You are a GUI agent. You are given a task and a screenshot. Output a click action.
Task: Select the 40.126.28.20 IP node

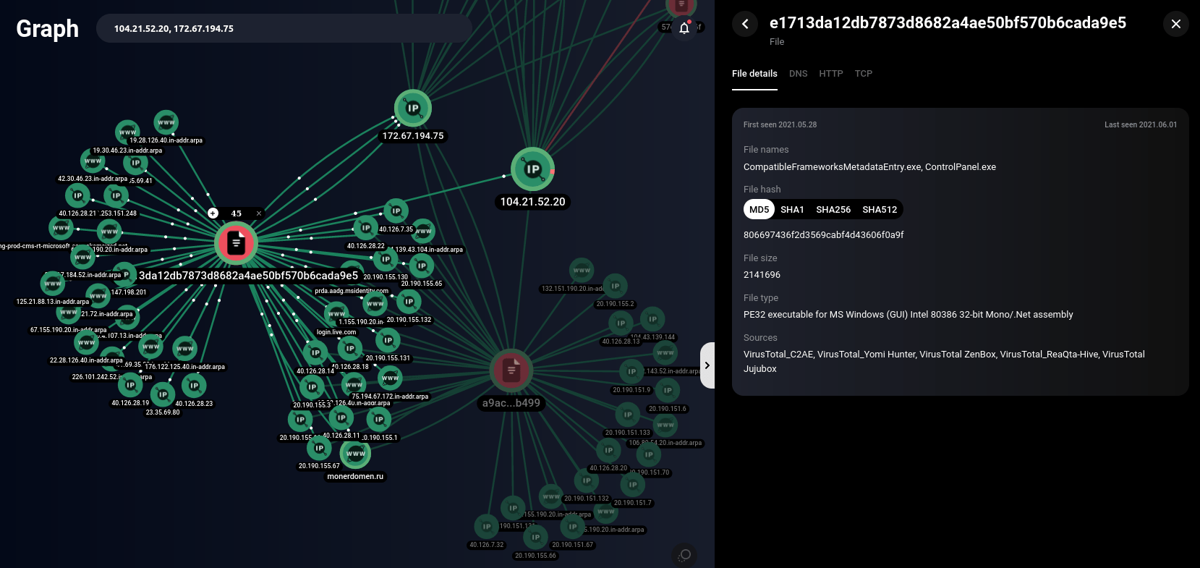pyautogui.click(x=608, y=450)
